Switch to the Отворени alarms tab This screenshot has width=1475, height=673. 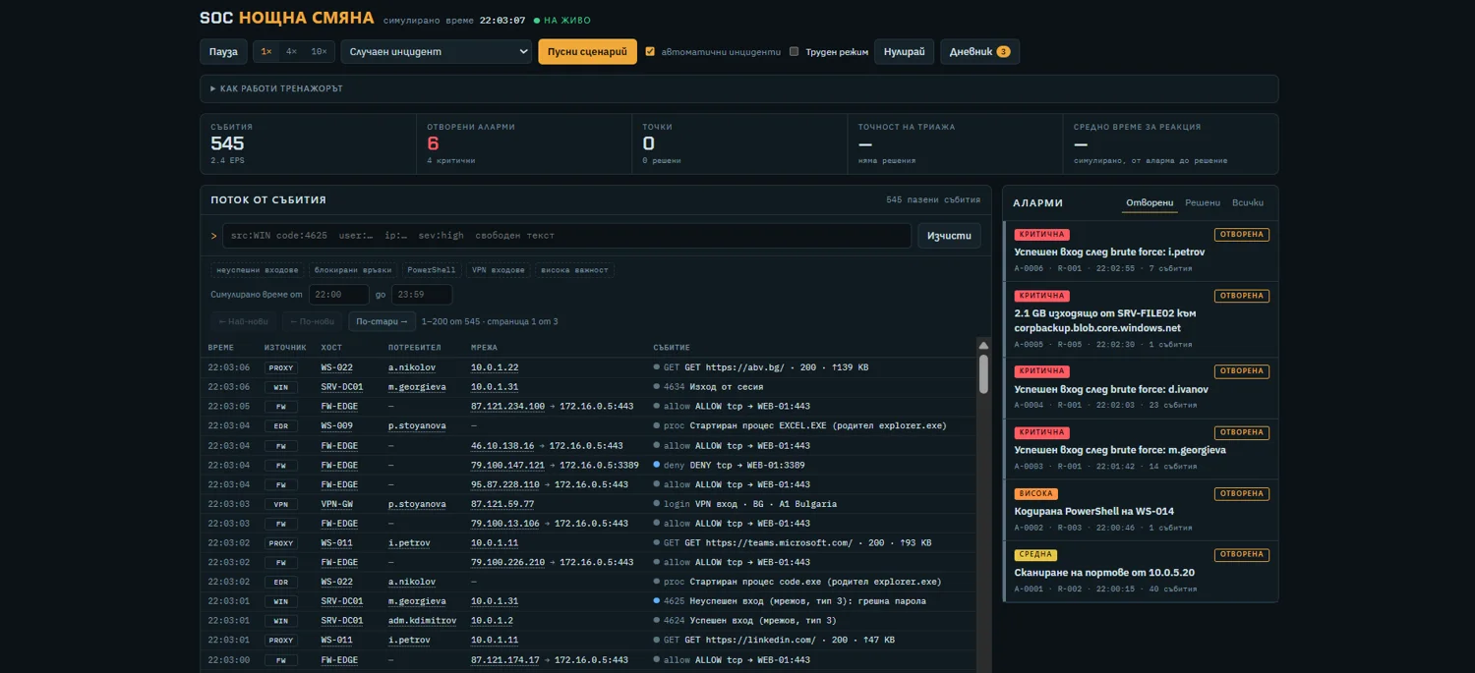point(1150,203)
